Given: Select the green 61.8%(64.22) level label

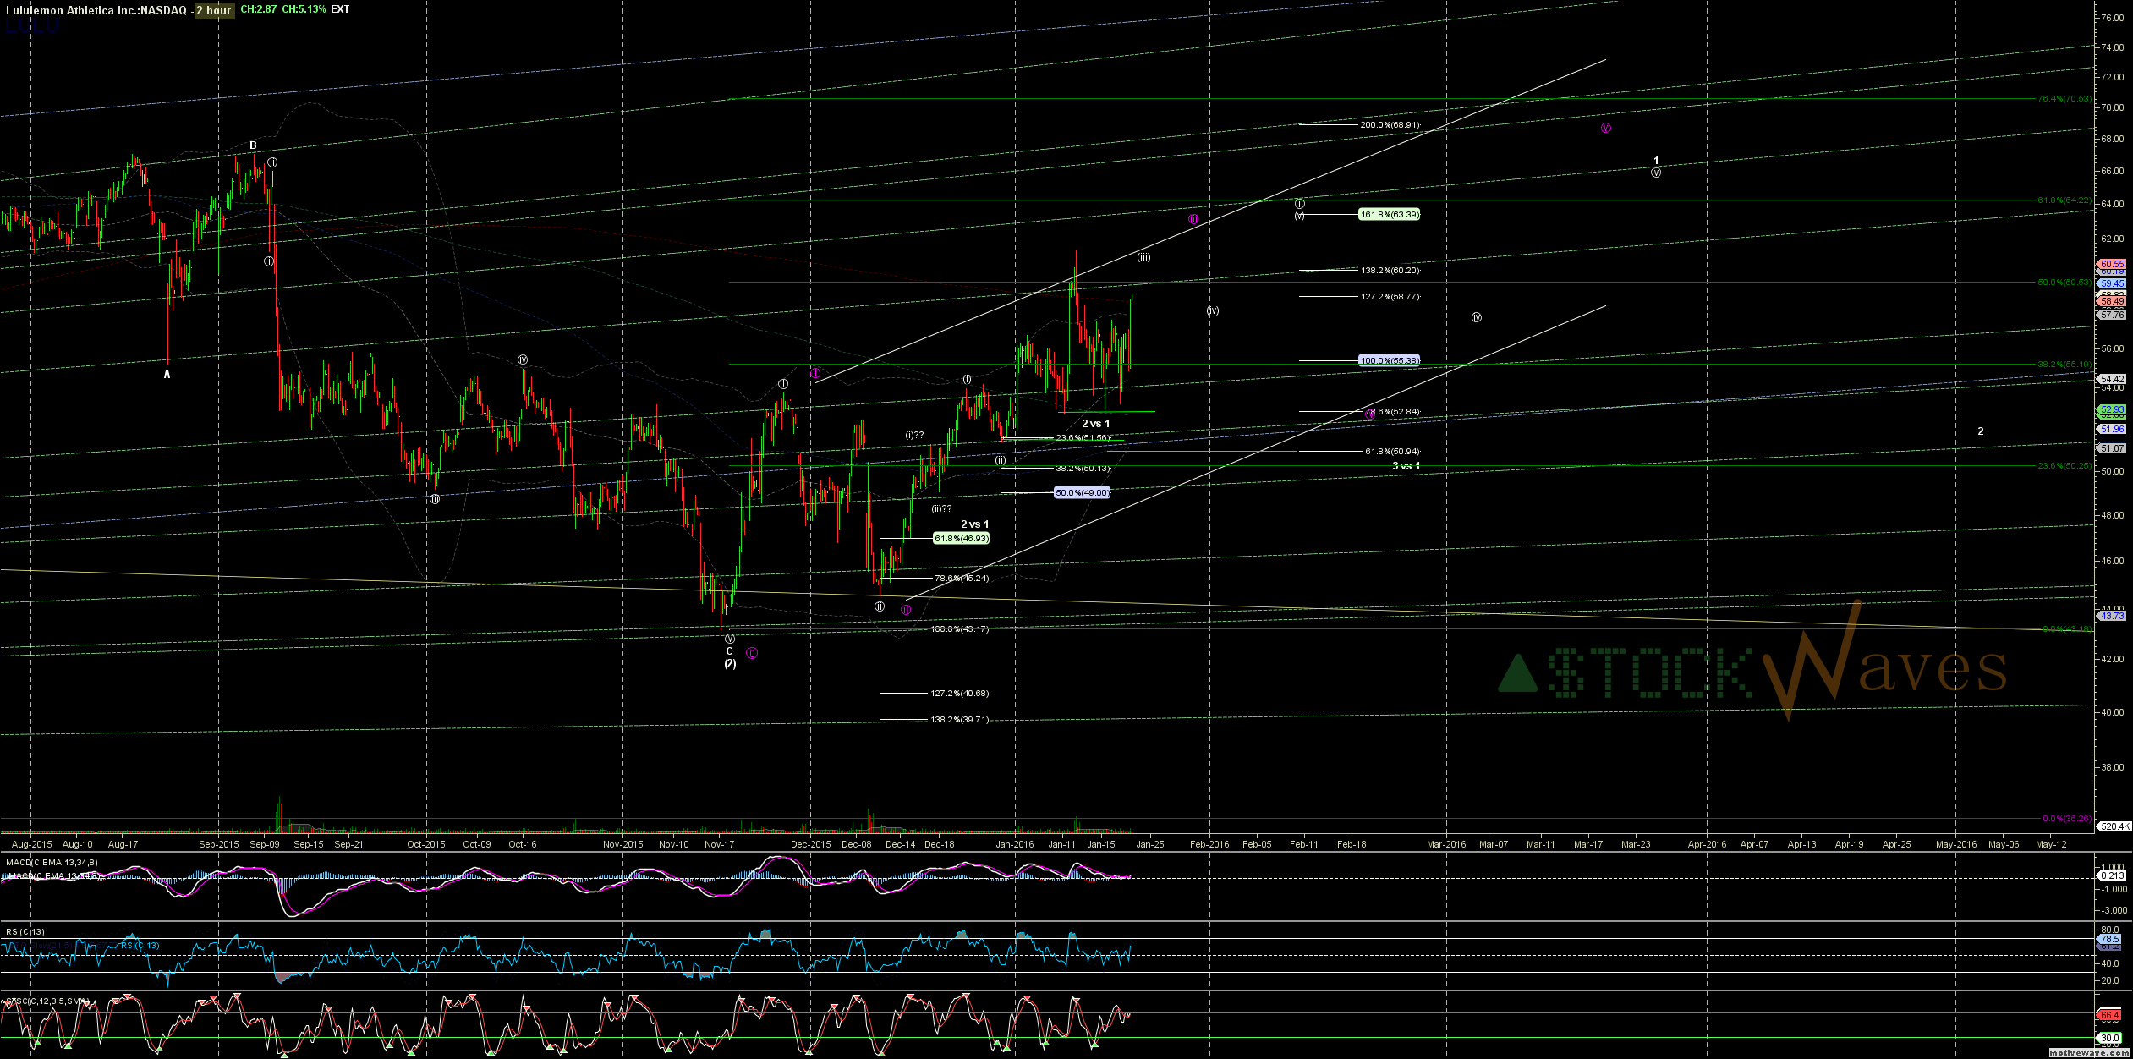Looking at the screenshot, I should coord(2064,200).
